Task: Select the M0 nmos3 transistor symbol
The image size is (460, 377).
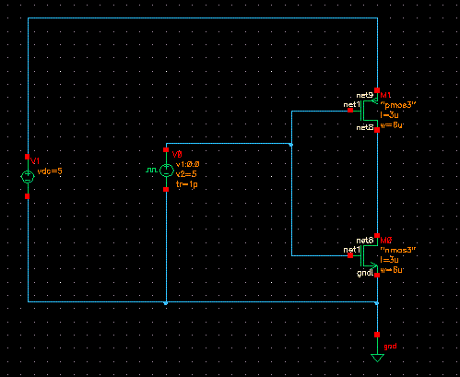Action: [370, 255]
